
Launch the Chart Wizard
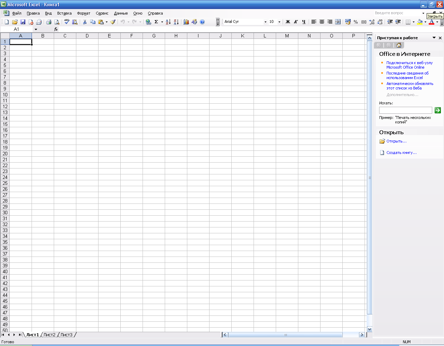[x=186, y=22]
